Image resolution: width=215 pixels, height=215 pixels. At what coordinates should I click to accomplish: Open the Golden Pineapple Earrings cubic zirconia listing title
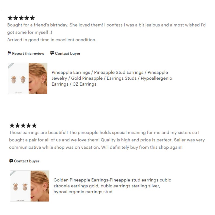coord(112,186)
